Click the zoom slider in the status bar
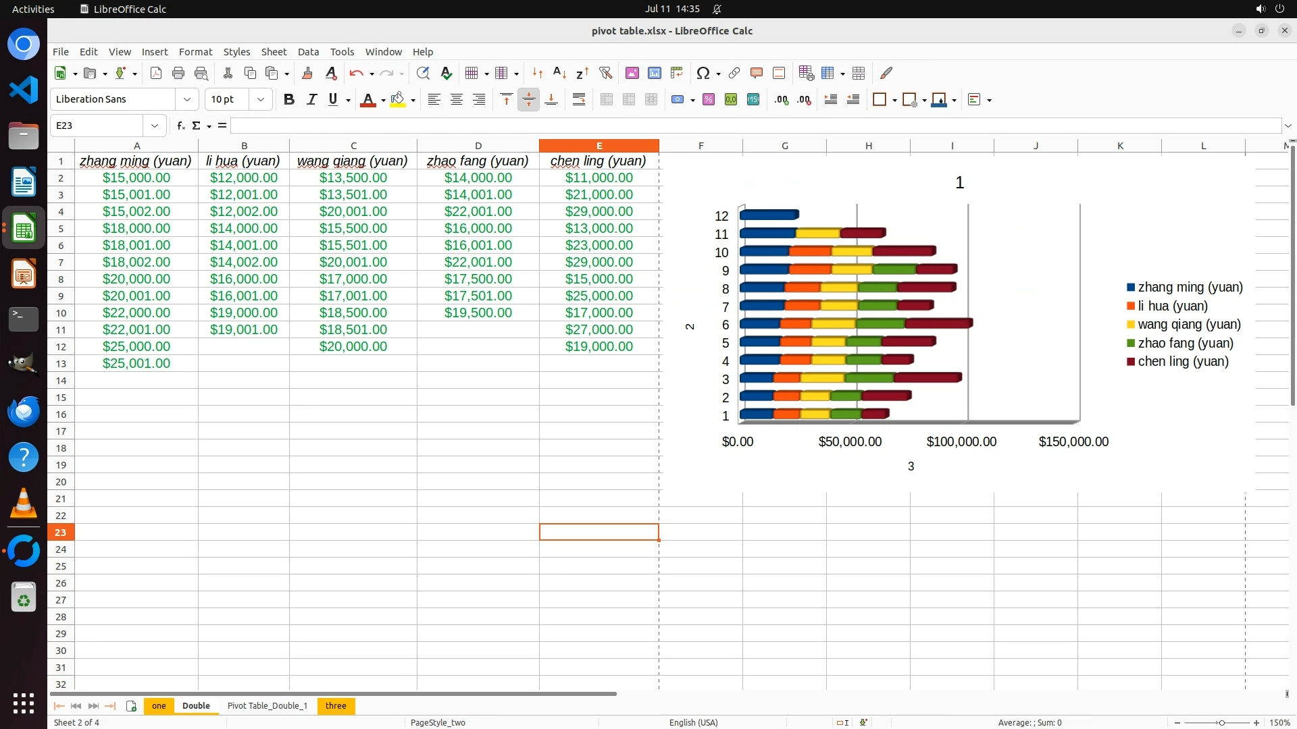This screenshot has height=729, width=1297. point(1220,723)
